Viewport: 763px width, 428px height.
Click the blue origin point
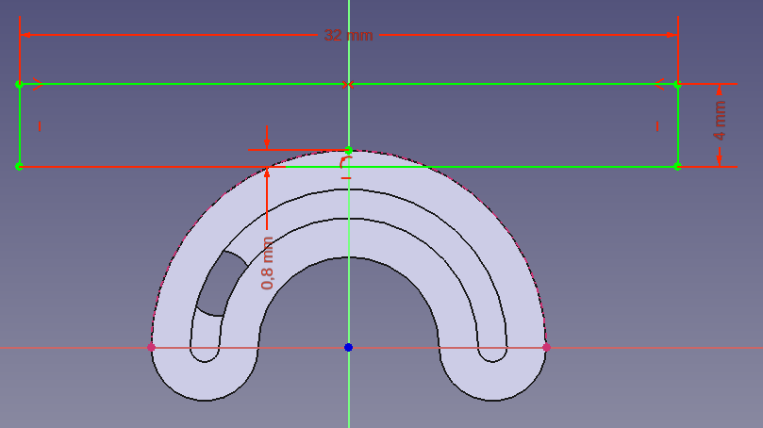point(348,347)
